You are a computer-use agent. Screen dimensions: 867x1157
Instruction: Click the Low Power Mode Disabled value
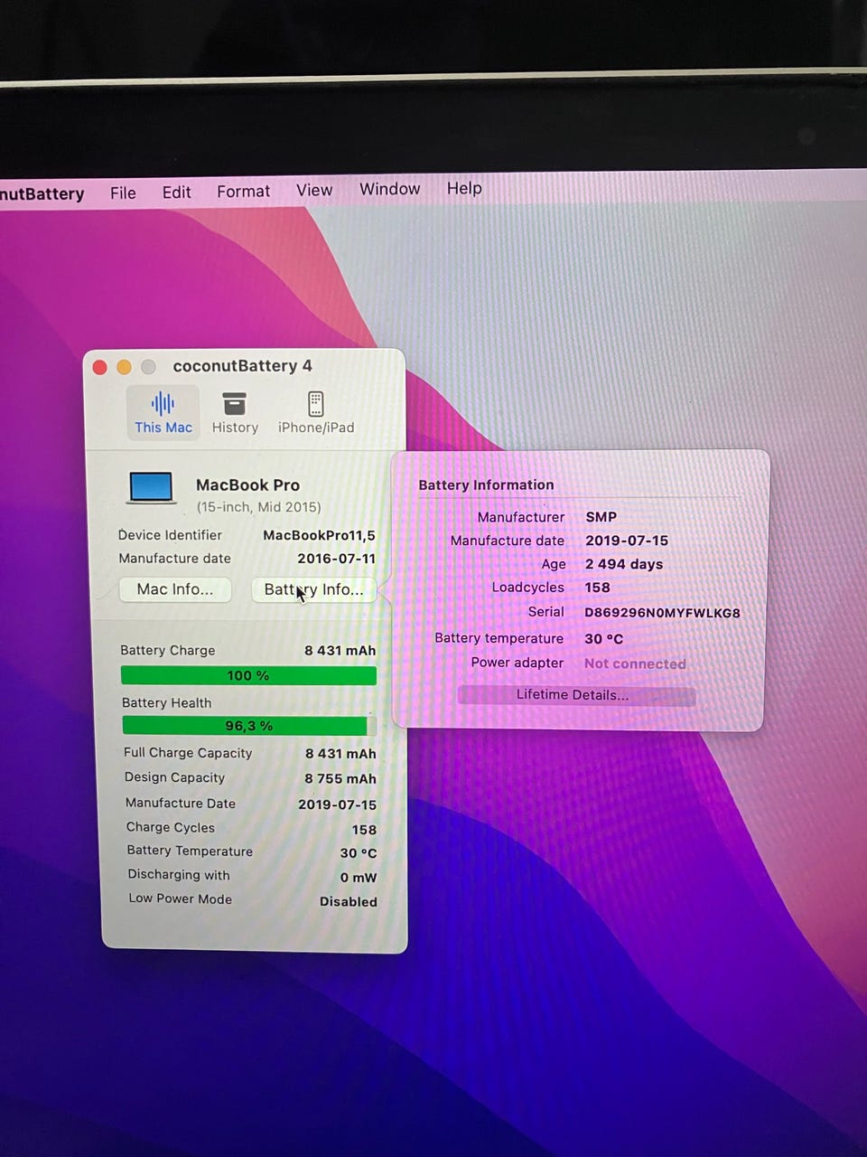point(348,902)
